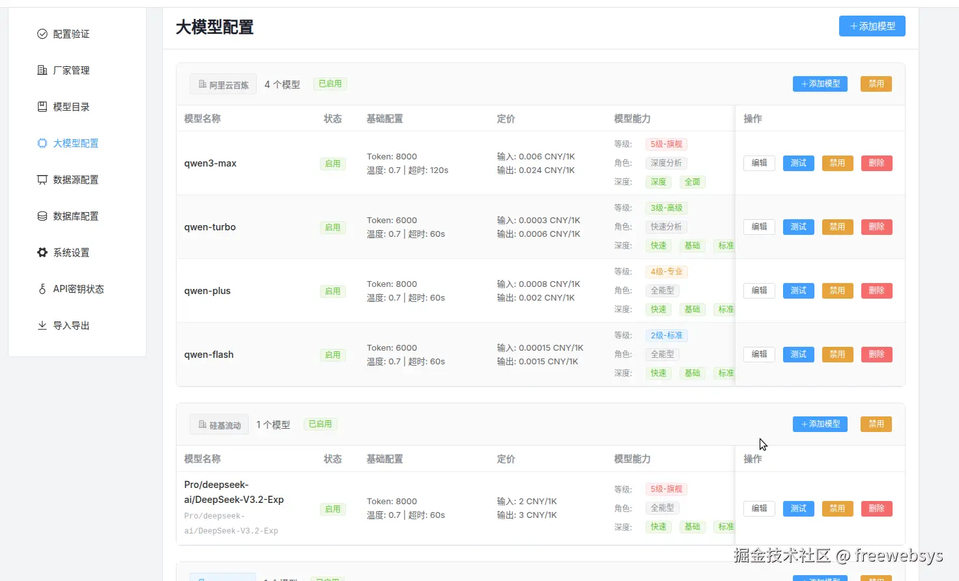Edit the qwen-flash model
This screenshot has height=581, width=959.
(x=759, y=355)
